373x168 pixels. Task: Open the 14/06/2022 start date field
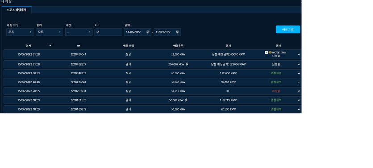pyautogui.click(x=138, y=32)
